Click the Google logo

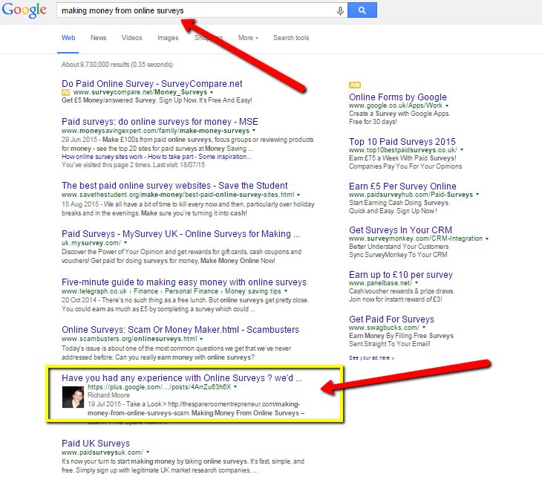[24, 10]
